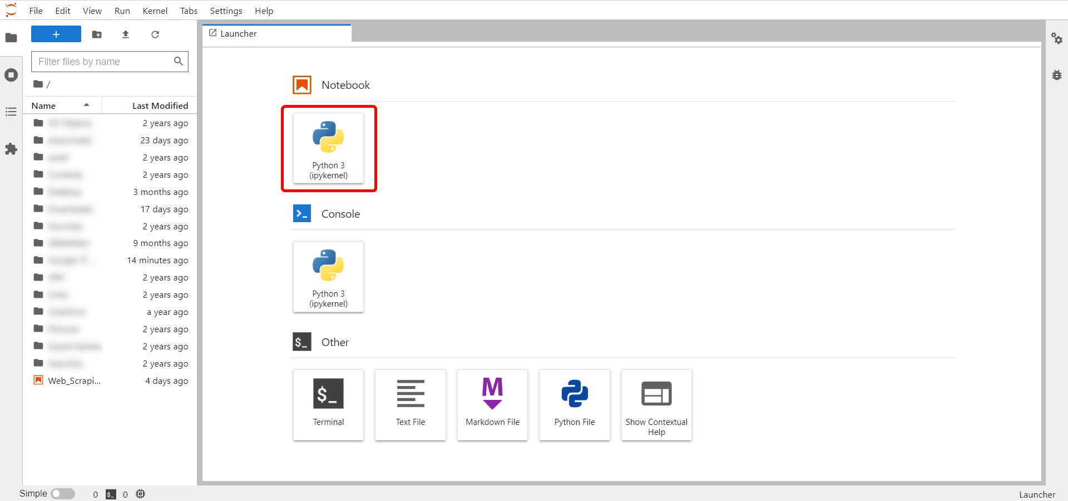Select the Web_Scrapi... notebook file

tap(110, 381)
